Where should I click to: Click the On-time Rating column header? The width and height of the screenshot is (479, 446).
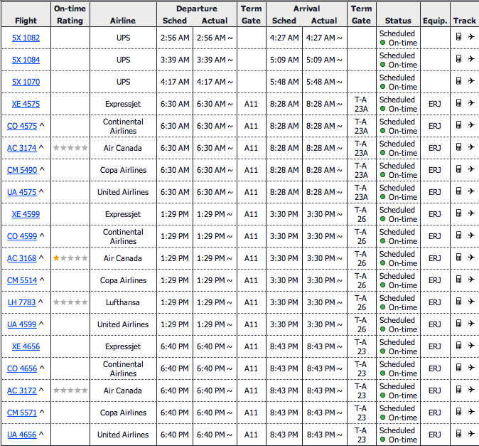(x=70, y=14)
